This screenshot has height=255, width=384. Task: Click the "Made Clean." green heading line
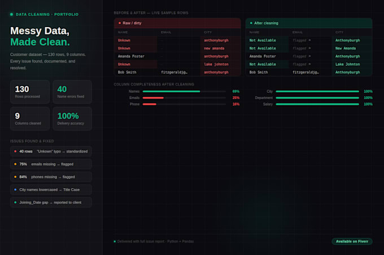pos(40,42)
